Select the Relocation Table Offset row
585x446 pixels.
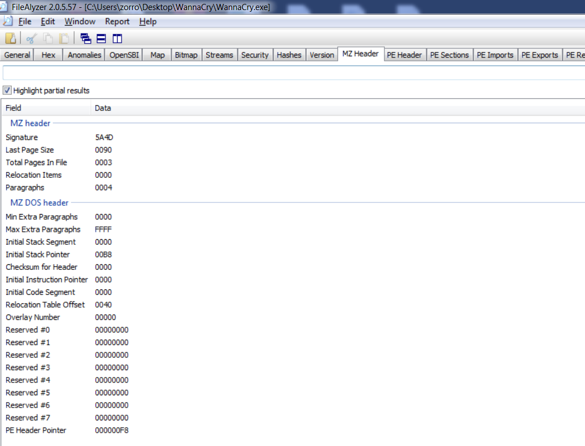(293, 304)
